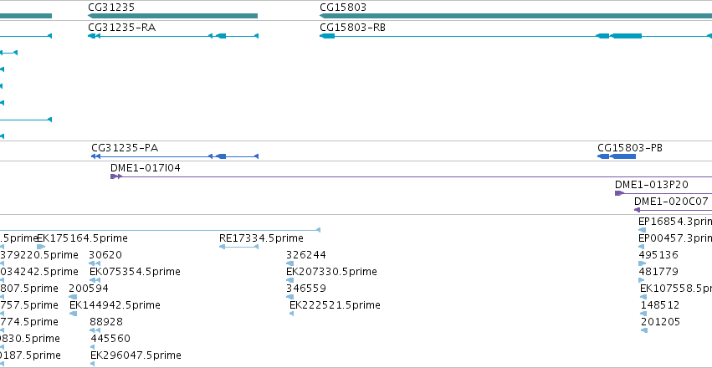Click the RE17334.5prime feature line glyph

point(238,247)
